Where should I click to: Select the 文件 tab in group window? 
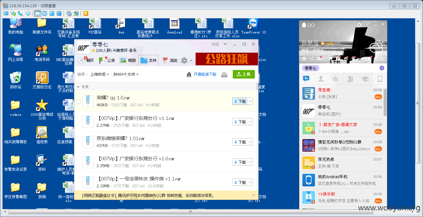coord(149,60)
